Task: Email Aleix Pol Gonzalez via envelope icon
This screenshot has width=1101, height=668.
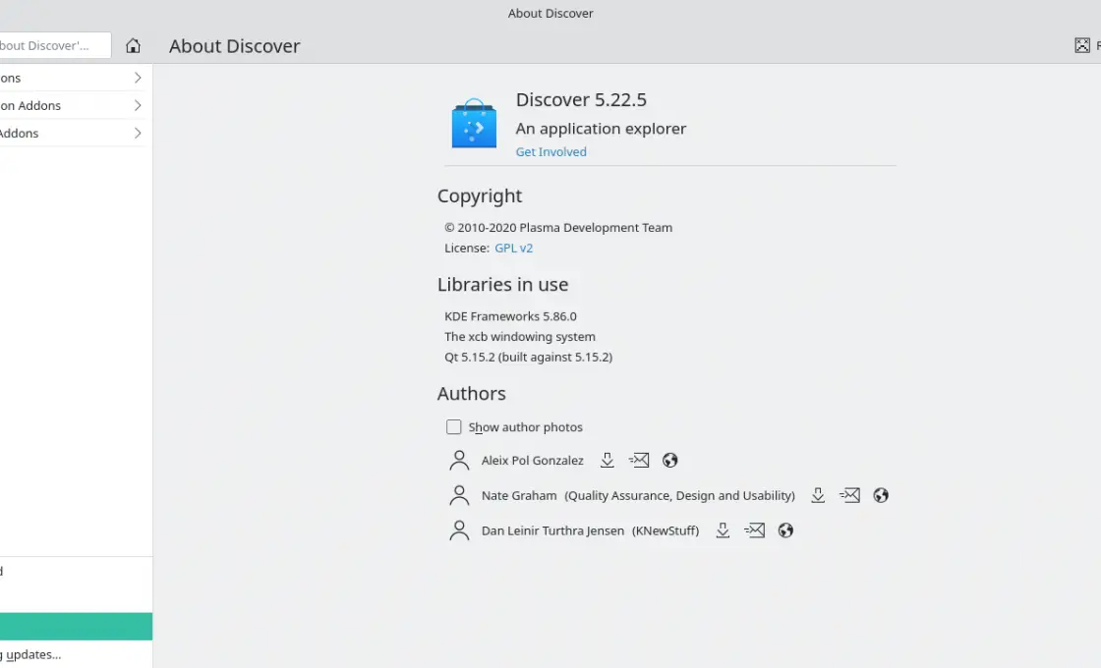Action: 639,461
